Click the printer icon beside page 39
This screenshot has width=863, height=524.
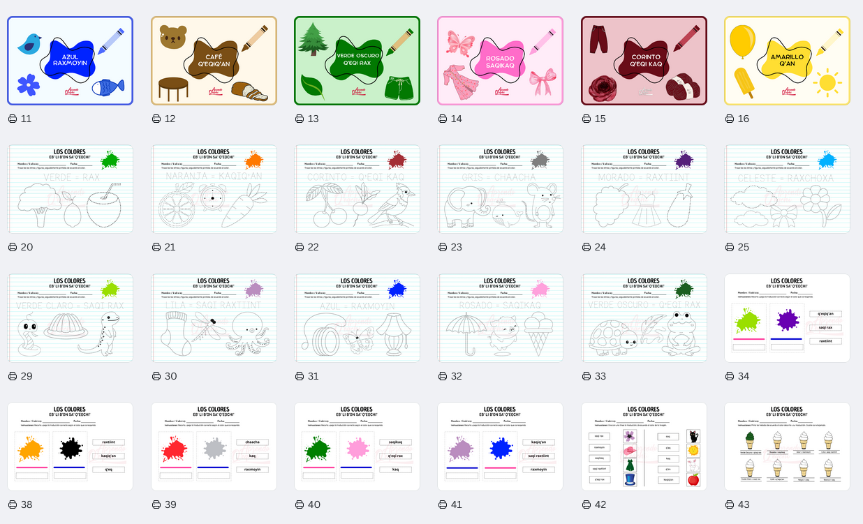(156, 504)
